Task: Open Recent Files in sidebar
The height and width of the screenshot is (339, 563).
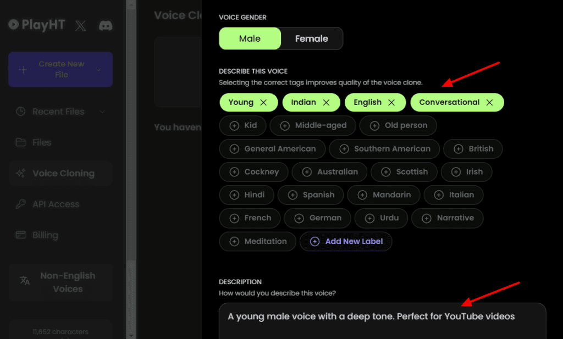Action: click(x=57, y=112)
